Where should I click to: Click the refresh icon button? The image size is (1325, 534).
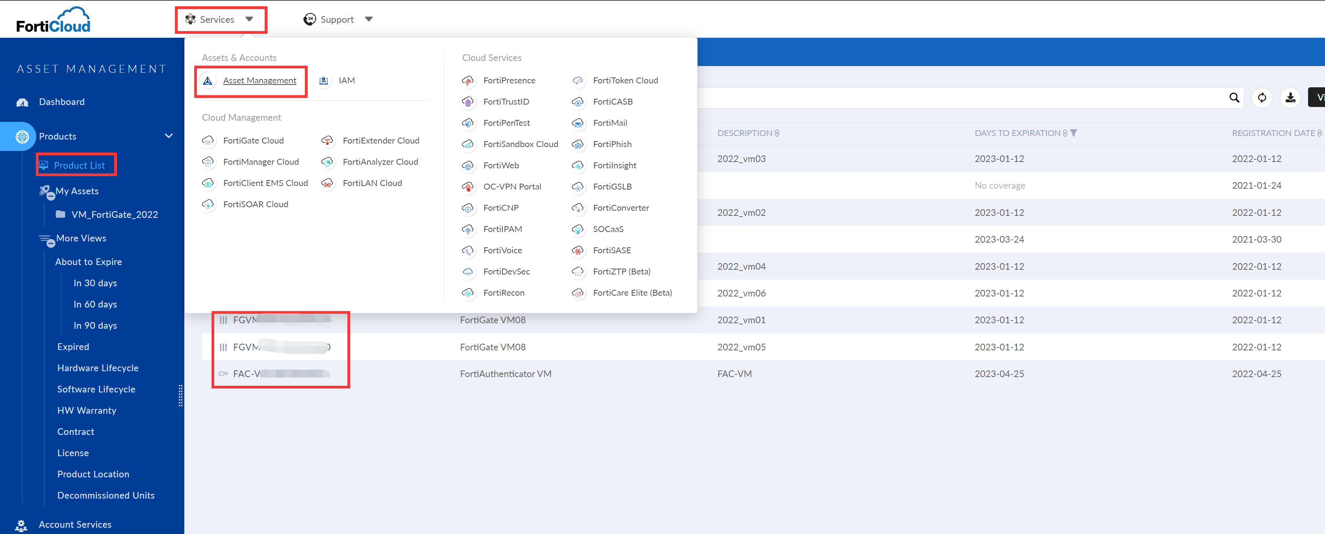1262,98
